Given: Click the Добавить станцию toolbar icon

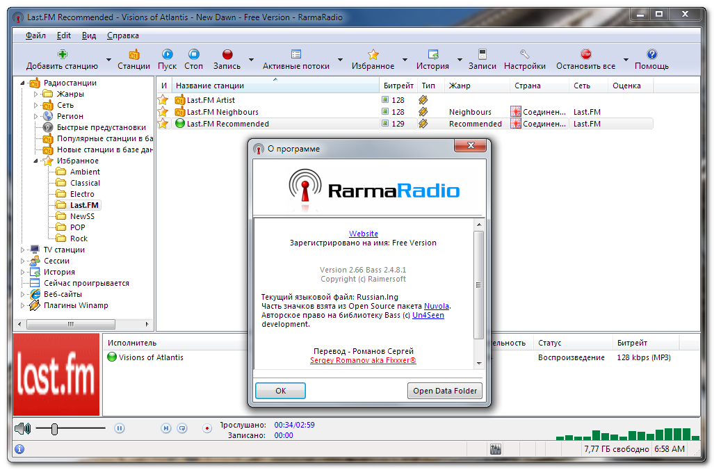Looking at the screenshot, I should point(63,55).
